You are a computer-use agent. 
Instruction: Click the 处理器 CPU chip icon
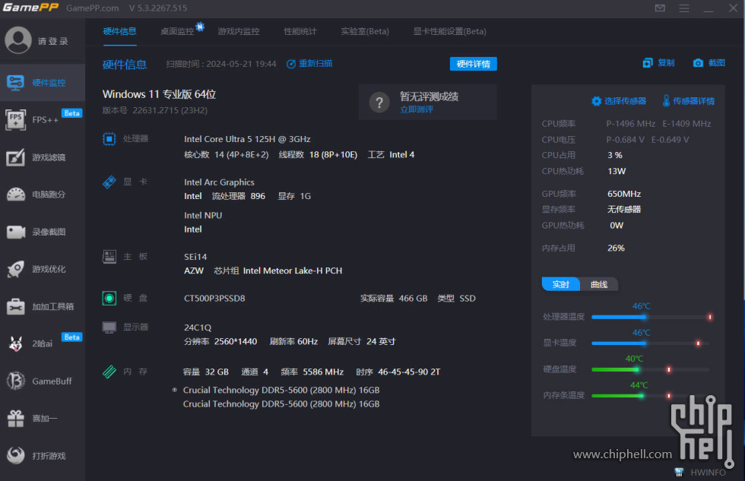point(109,138)
